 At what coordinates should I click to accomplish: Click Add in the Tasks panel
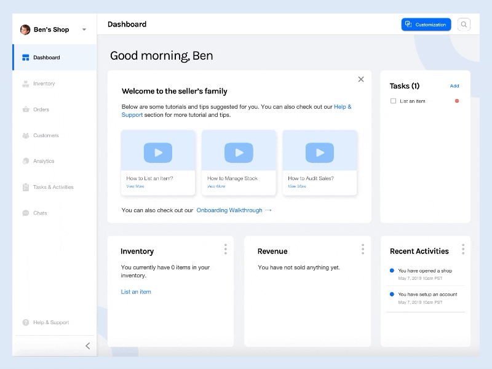pos(454,86)
